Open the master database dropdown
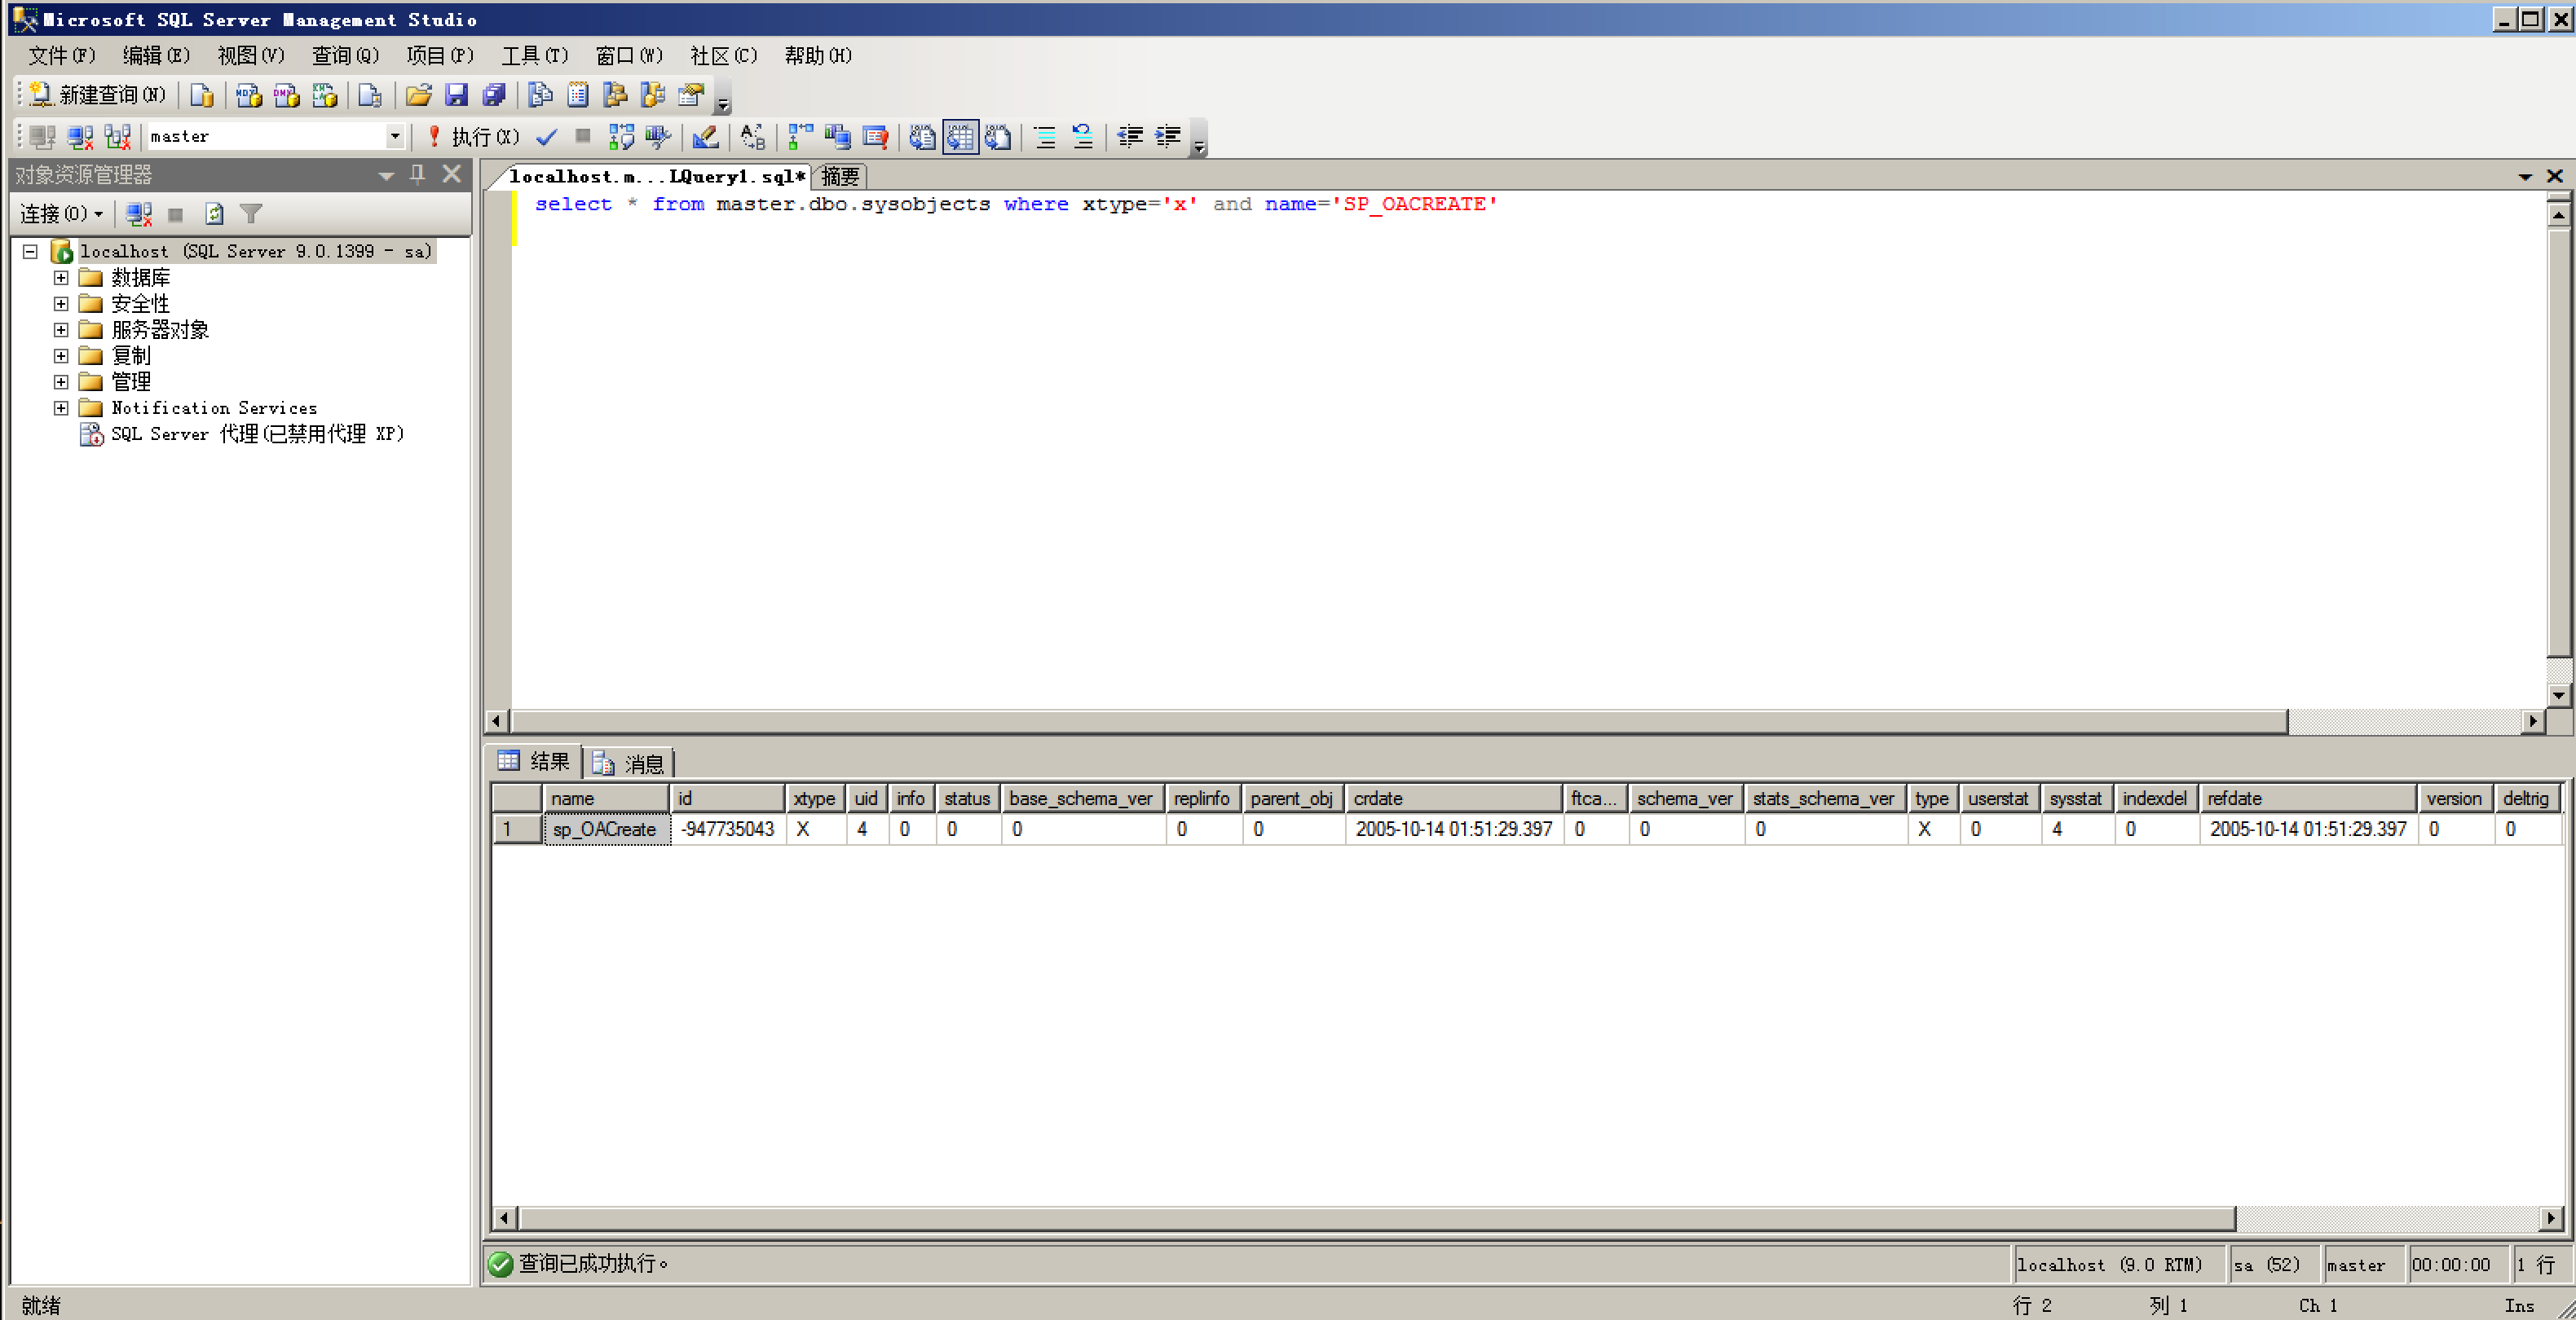The image size is (2576, 1320). pyautogui.click(x=395, y=136)
